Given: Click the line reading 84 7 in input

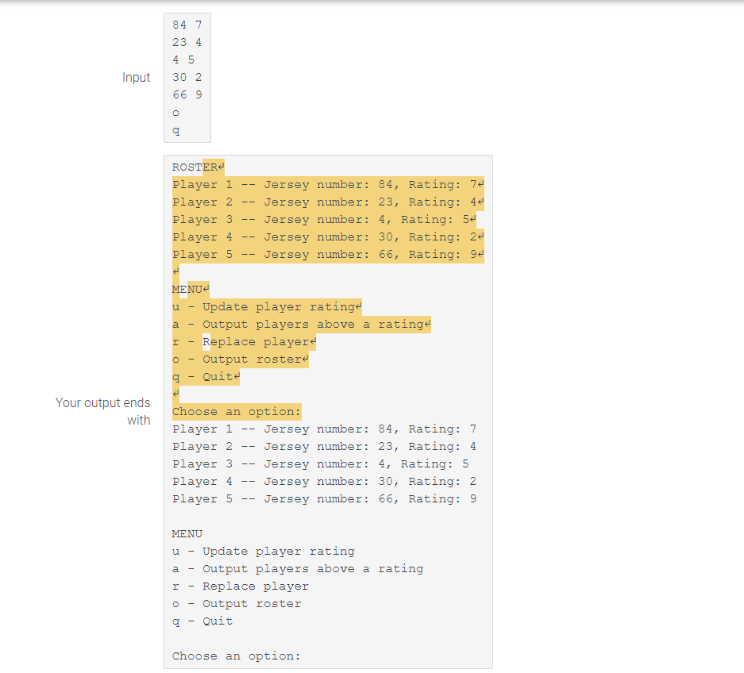Looking at the screenshot, I should 186,25.
